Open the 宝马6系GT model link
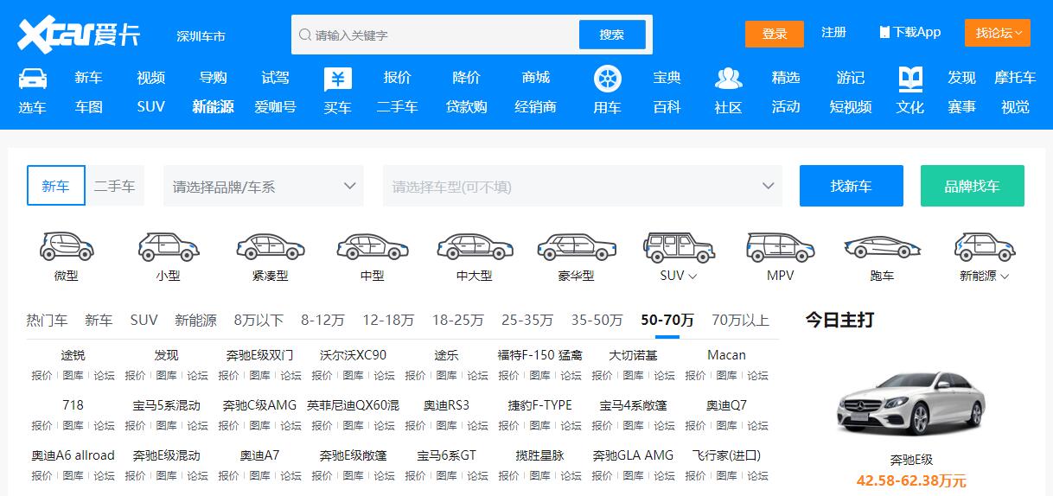Screen dimensions: 1053x496 pos(446,455)
